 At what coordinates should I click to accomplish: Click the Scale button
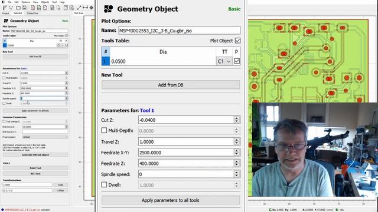60,185
